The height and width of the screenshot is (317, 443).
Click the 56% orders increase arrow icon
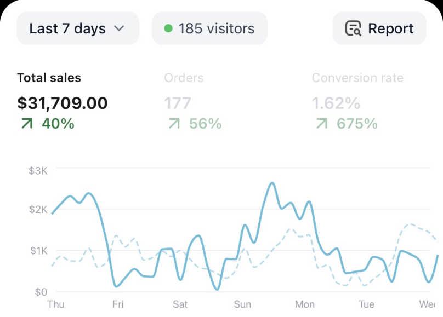[x=174, y=124]
